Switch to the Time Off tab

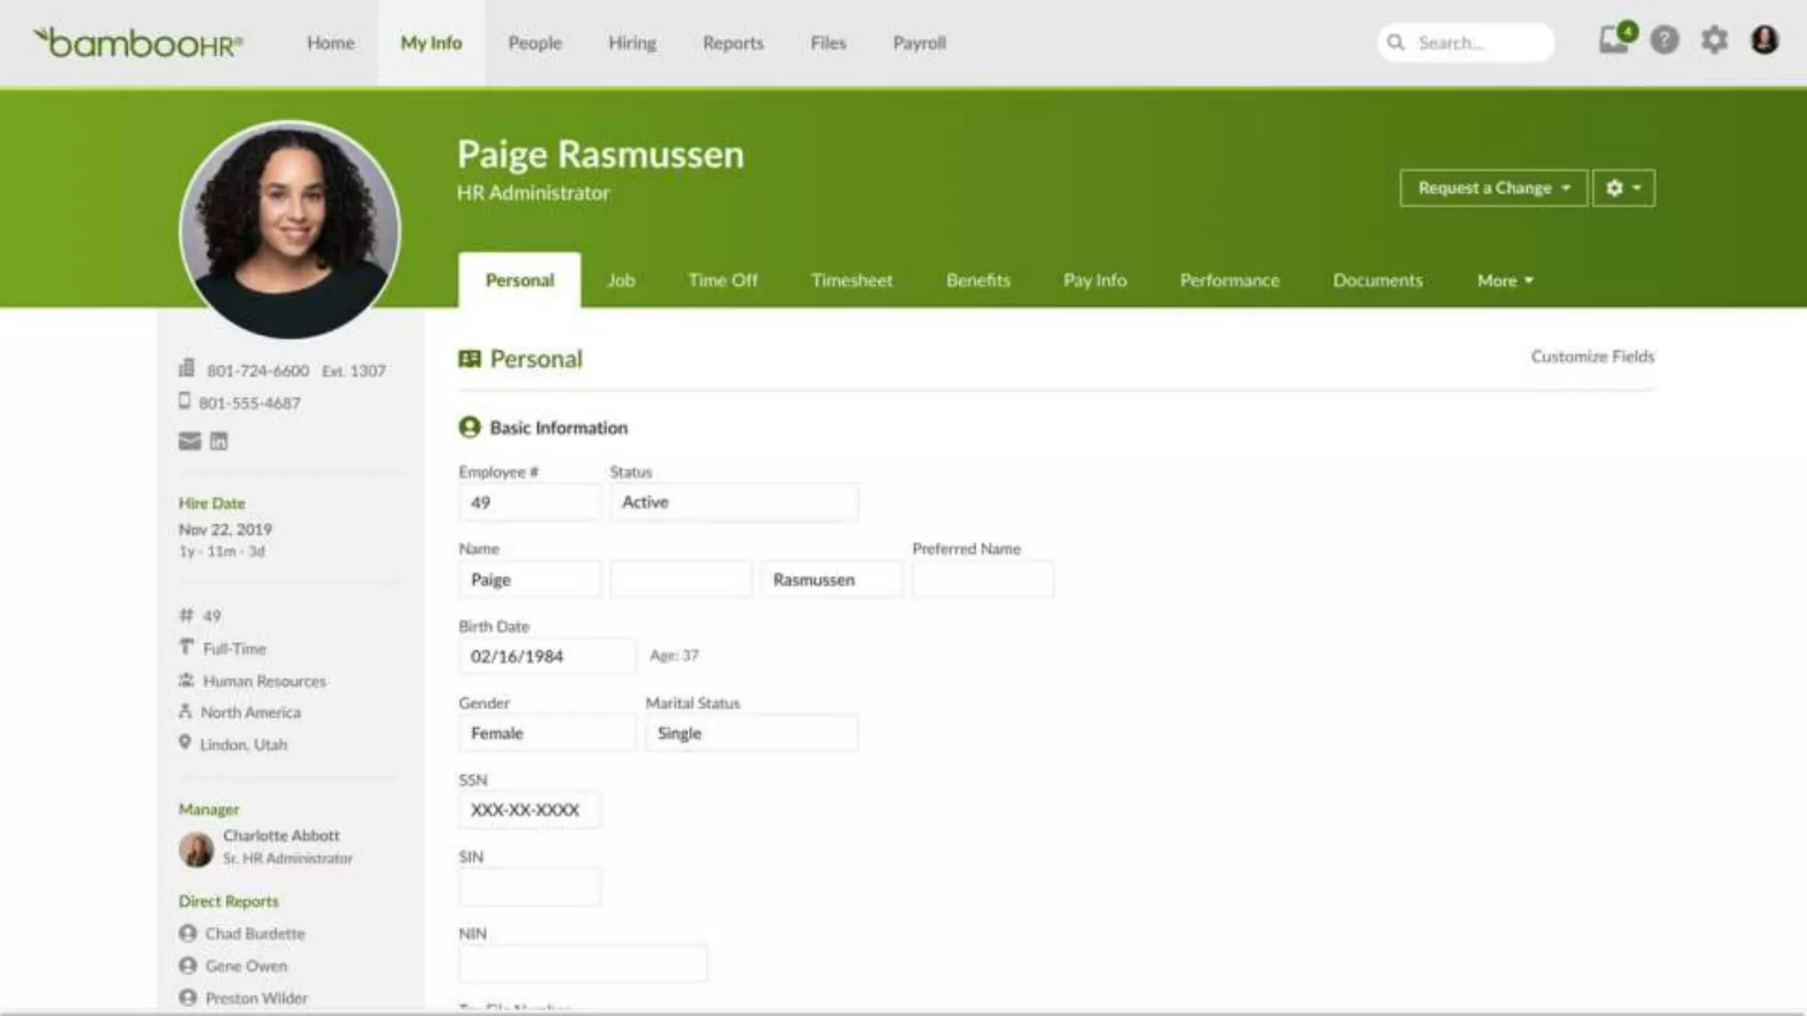[x=723, y=280]
